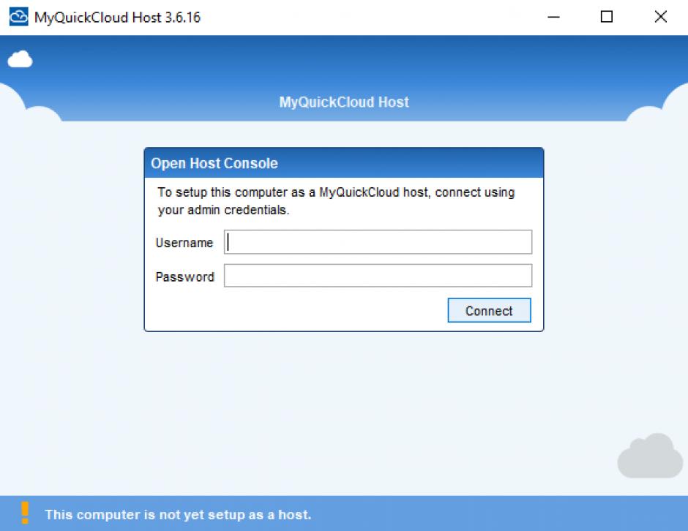Click the Password label
688x531 pixels.
(185, 276)
